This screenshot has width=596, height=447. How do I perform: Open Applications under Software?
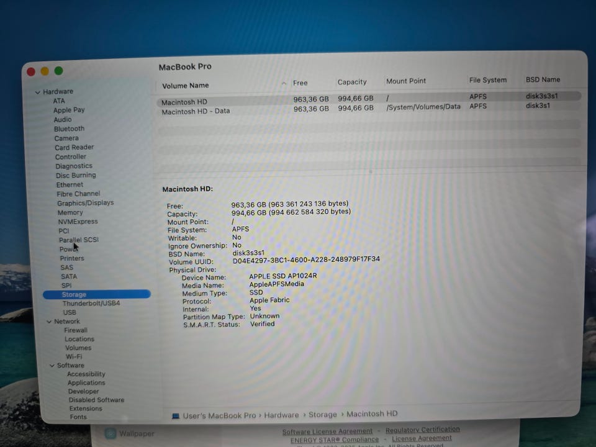click(x=87, y=383)
